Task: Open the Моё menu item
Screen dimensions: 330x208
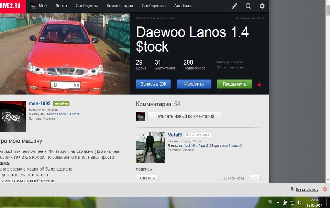Action: (43, 6)
